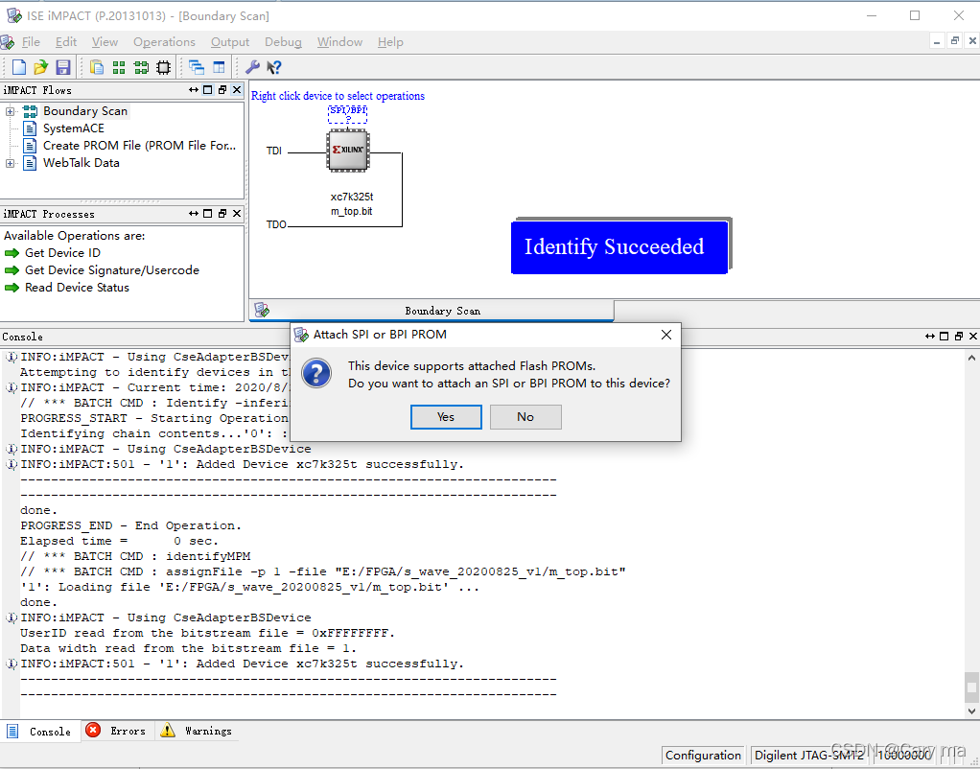Screen dimensions: 980x769
Task: Tile windows using the toolbar icon
Action: [219, 67]
